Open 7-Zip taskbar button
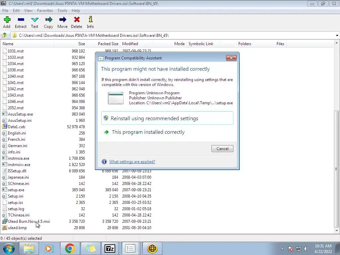 tap(110, 248)
